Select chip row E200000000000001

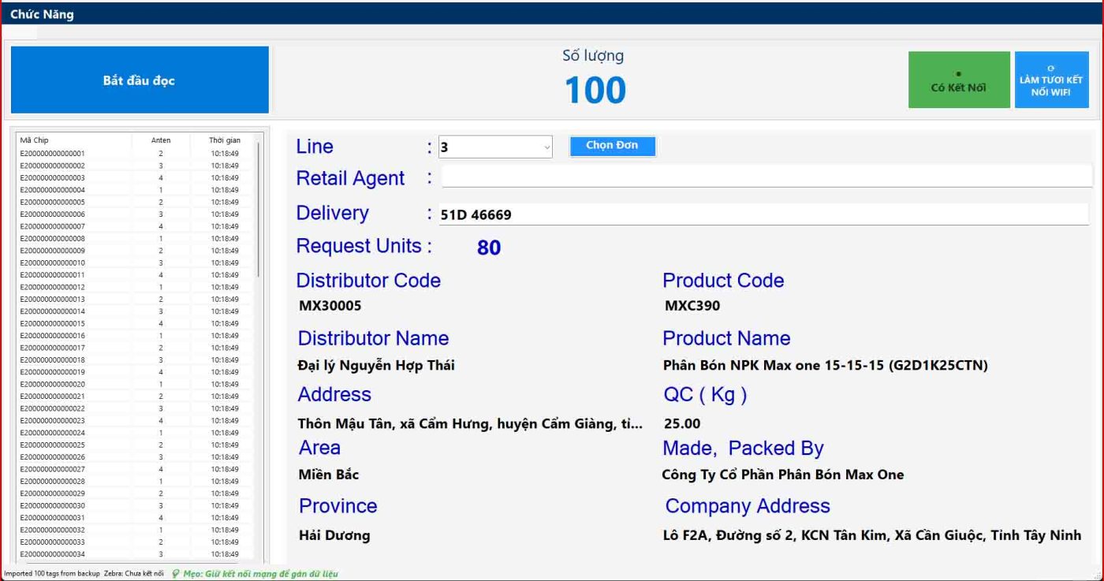point(52,154)
